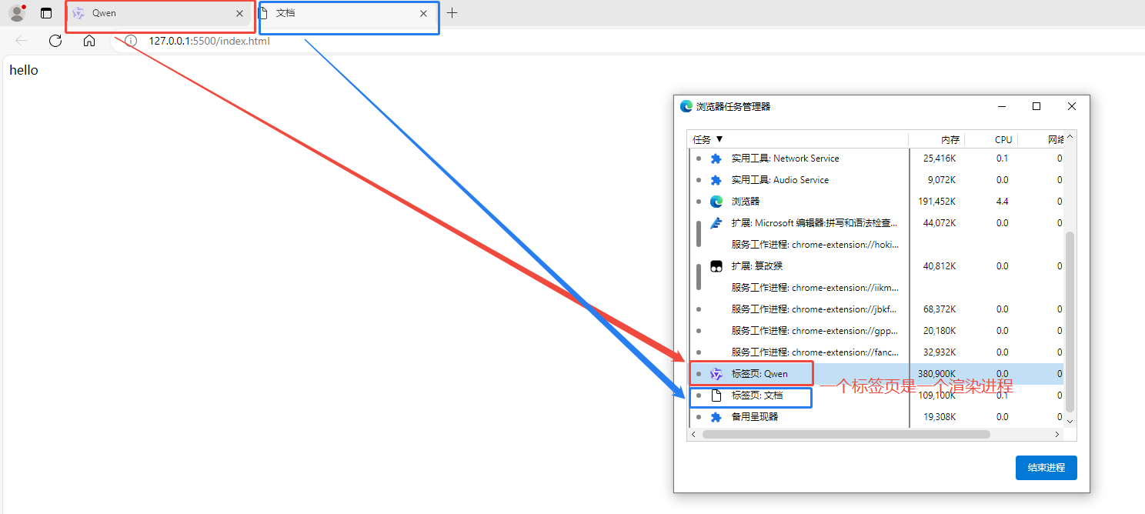Viewport: 1145px width, 514px height.
Task: Click the tab actions menu icon
Action: tap(46, 13)
